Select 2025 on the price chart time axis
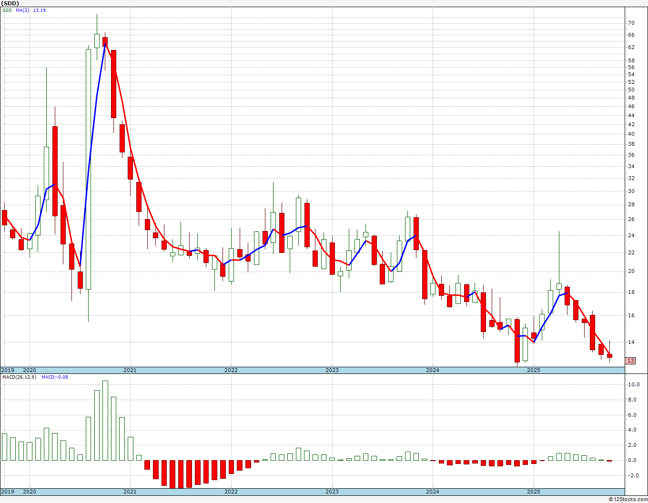Image resolution: width=648 pixels, height=503 pixels. [x=534, y=370]
